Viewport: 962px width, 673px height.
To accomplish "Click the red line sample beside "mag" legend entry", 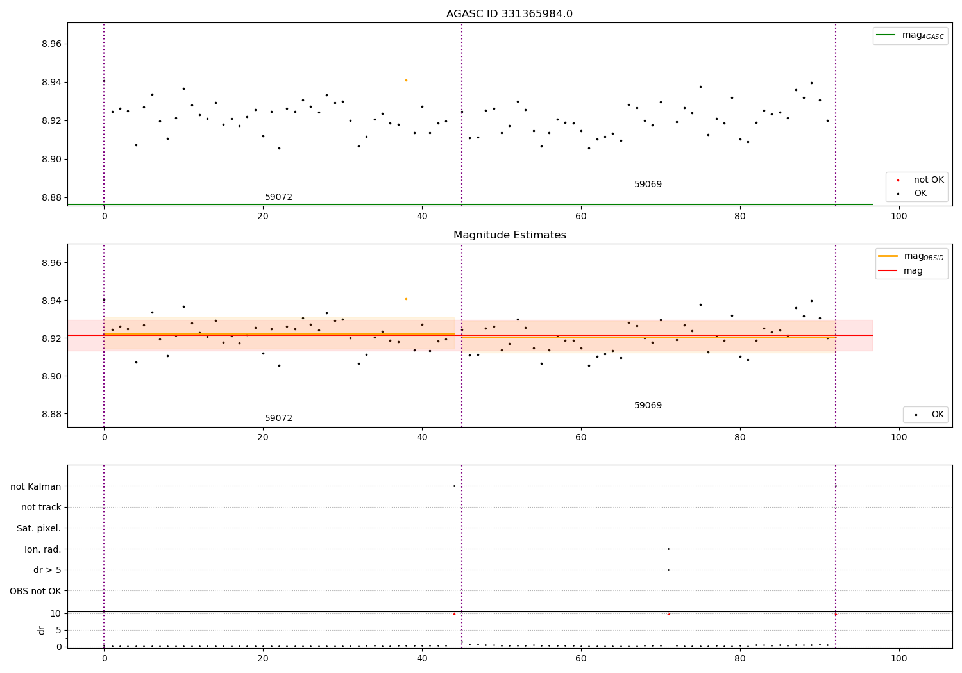I will click(888, 271).
